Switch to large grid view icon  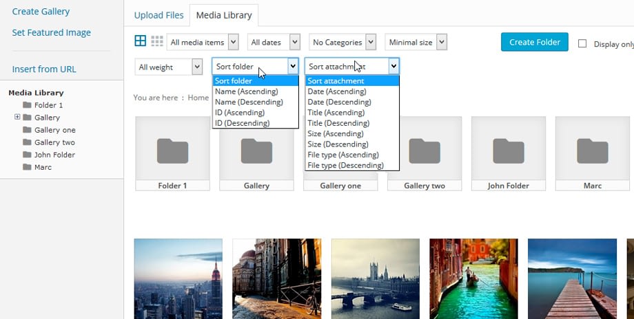(x=141, y=41)
